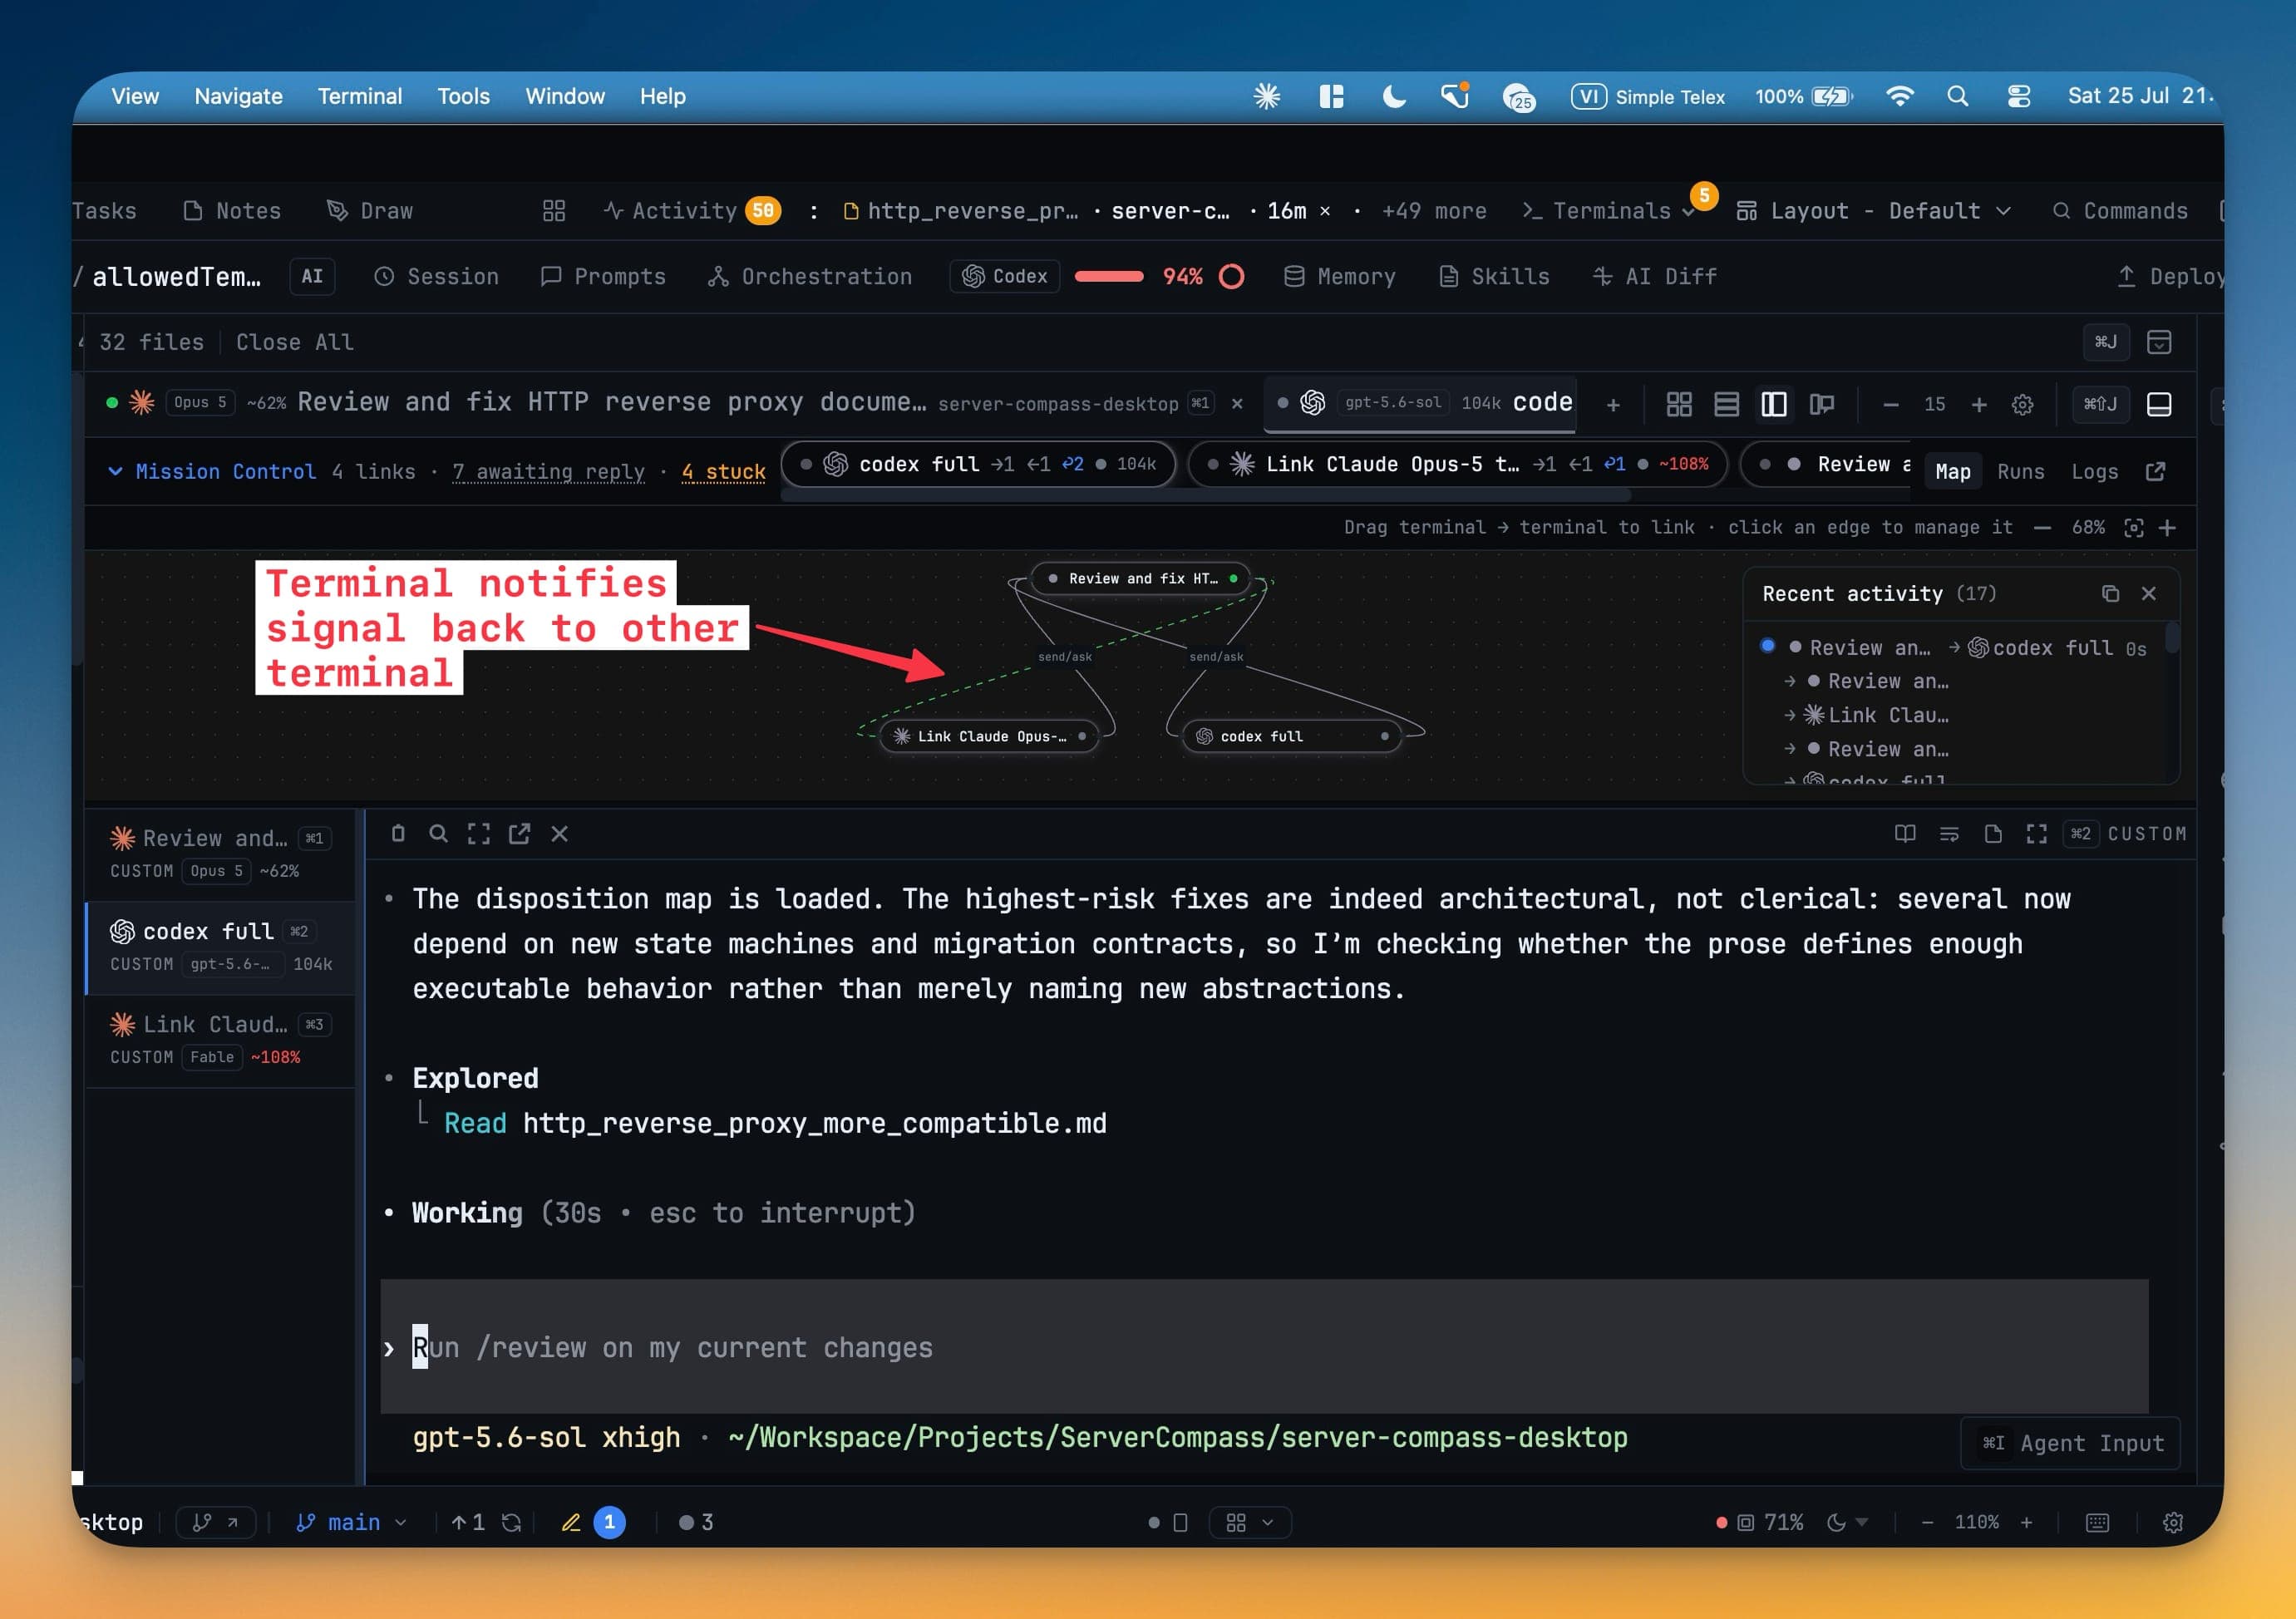Pop out the terminal pane

pyautogui.click(x=519, y=833)
